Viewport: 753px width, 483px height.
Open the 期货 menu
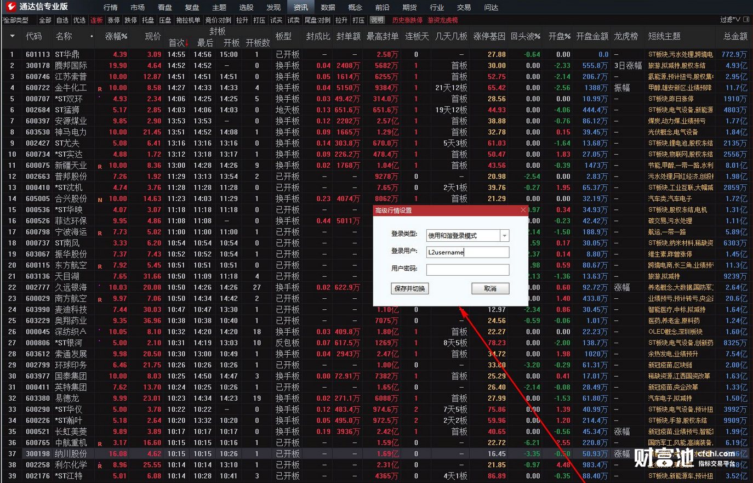click(409, 7)
